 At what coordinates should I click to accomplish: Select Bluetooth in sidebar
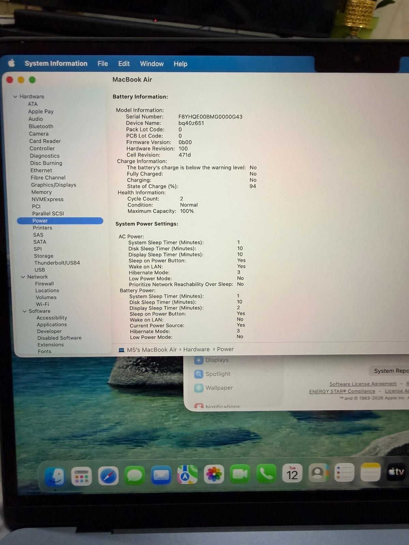[x=41, y=126]
